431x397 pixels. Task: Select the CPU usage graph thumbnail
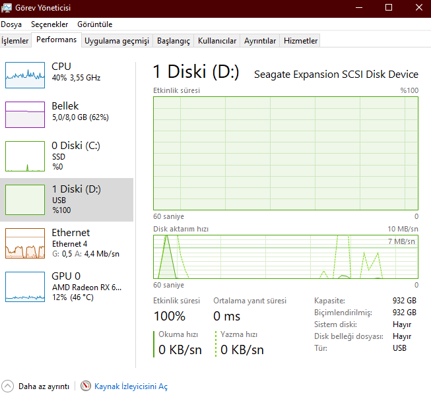(x=24, y=75)
